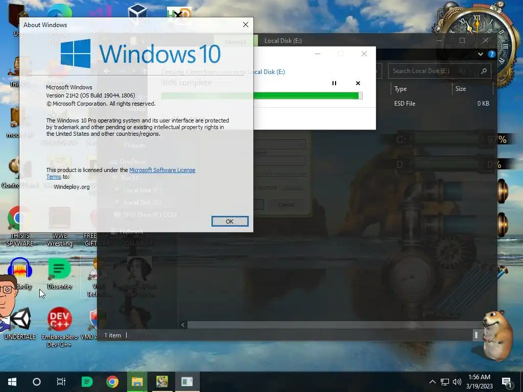Open the network tray icon

click(445, 382)
